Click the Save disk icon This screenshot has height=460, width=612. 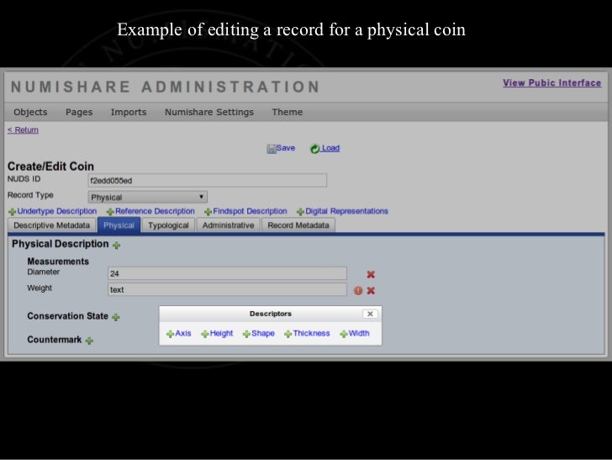coord(271,149)
